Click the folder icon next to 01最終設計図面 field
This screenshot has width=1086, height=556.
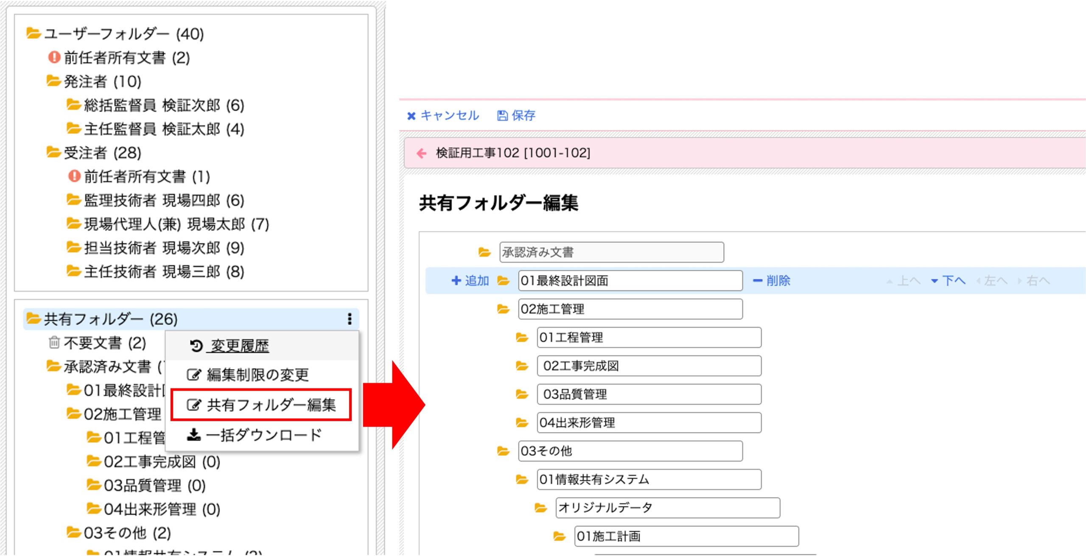[x=503, y=281]
